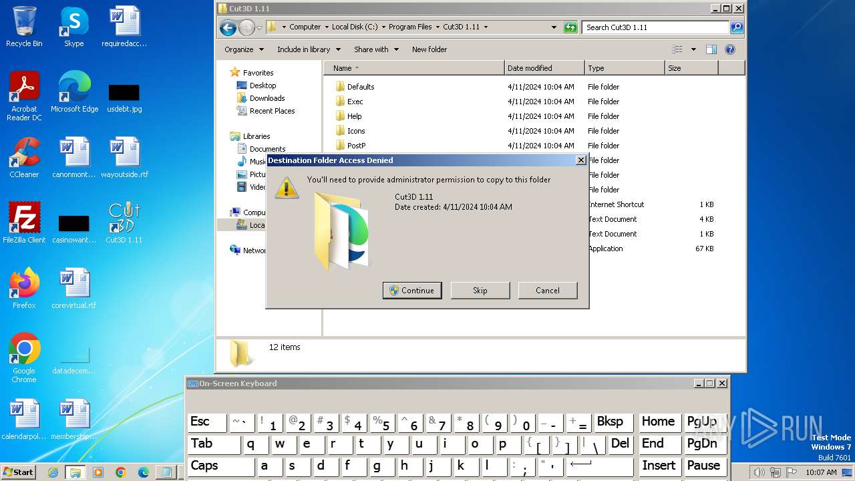
Task: Open Explorer Help question mark icon
Action: (x=730, y=49)
